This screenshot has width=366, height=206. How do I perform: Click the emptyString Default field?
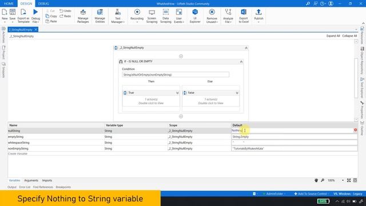click(x=295, y=137)
